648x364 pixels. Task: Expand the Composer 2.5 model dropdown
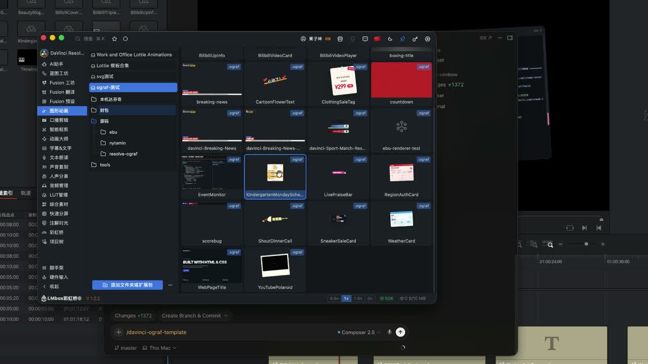[359, 332]
